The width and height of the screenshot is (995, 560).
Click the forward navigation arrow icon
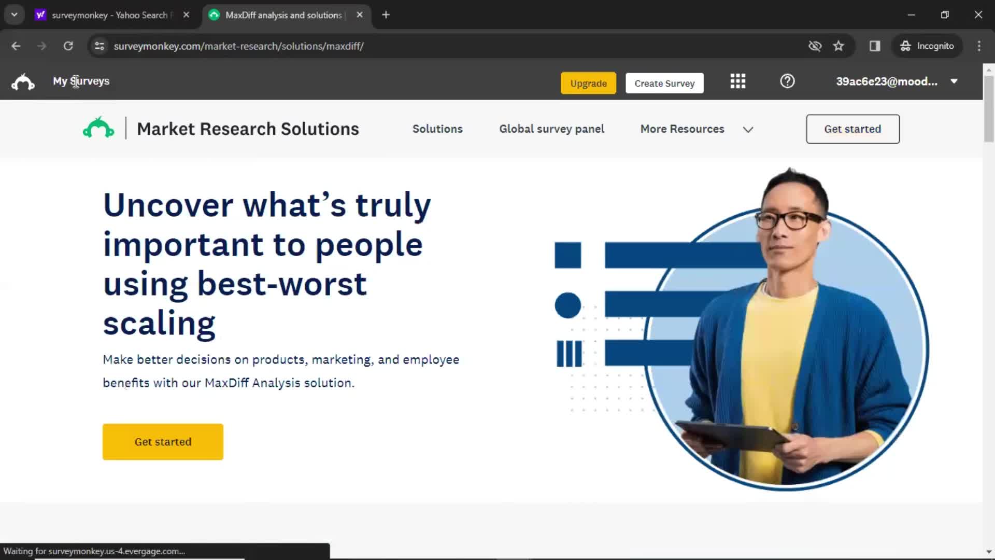pos(41,46)
